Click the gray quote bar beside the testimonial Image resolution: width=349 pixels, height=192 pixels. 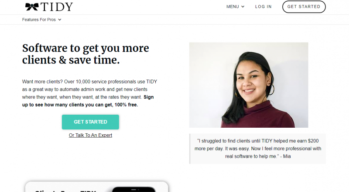190,149
